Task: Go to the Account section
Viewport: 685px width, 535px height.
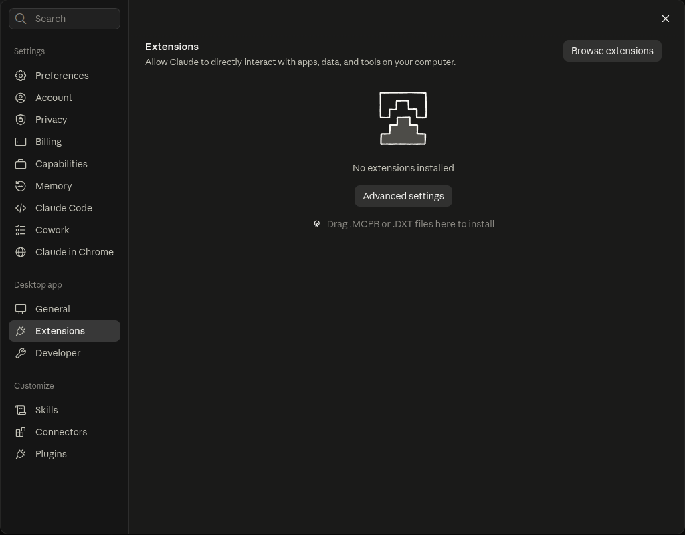Action: coord(65,98)
